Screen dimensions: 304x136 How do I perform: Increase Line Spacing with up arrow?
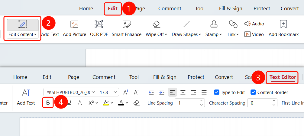pyautogui.click(x=201, y=101)
